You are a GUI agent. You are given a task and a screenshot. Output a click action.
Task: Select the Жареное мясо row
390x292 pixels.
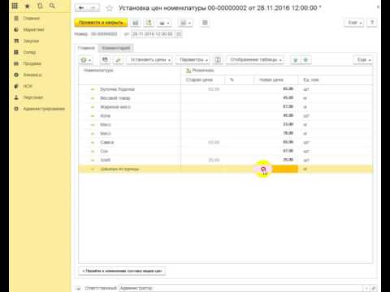tap(226, 107)
